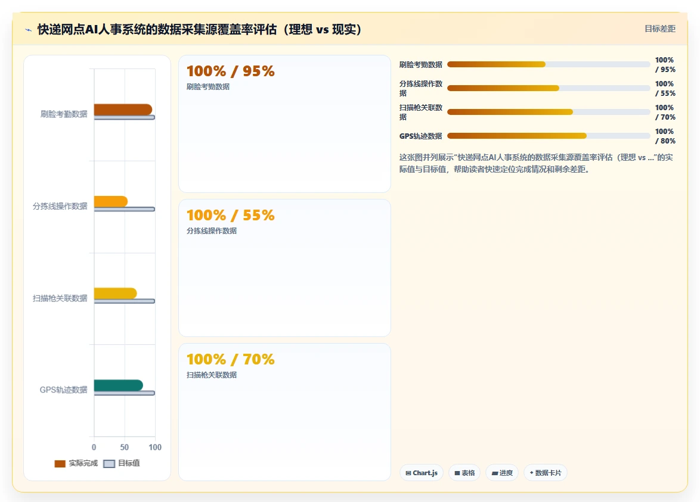Click the 扫描枪关联数据 progress bar
This screenshot has height=502, width=700.
[549, 112]
